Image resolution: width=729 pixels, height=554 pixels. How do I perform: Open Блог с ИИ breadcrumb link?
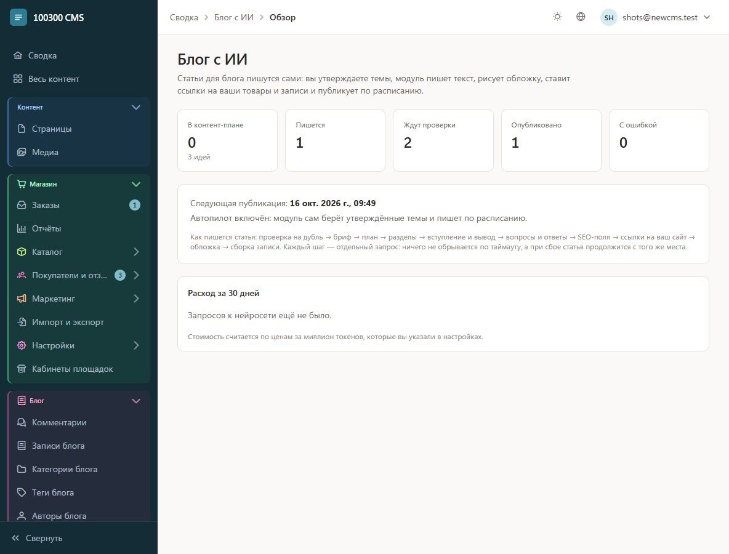coord(234,18)
